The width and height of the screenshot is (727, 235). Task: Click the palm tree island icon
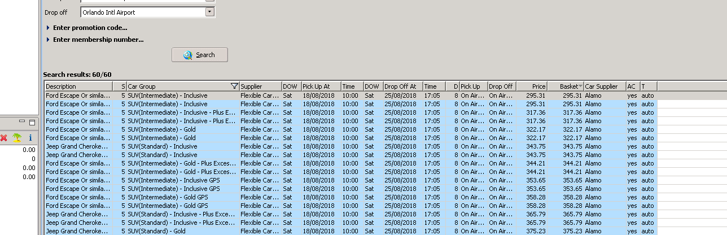point(17,137)
